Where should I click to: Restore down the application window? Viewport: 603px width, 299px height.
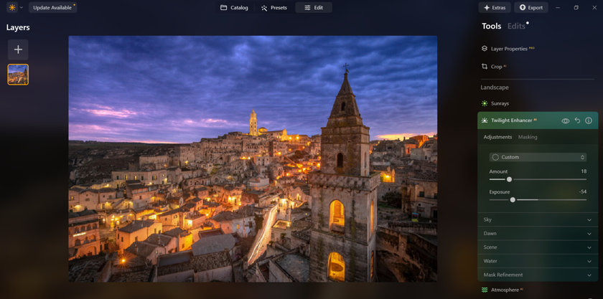pyautogui.click(x=576, y=7)
